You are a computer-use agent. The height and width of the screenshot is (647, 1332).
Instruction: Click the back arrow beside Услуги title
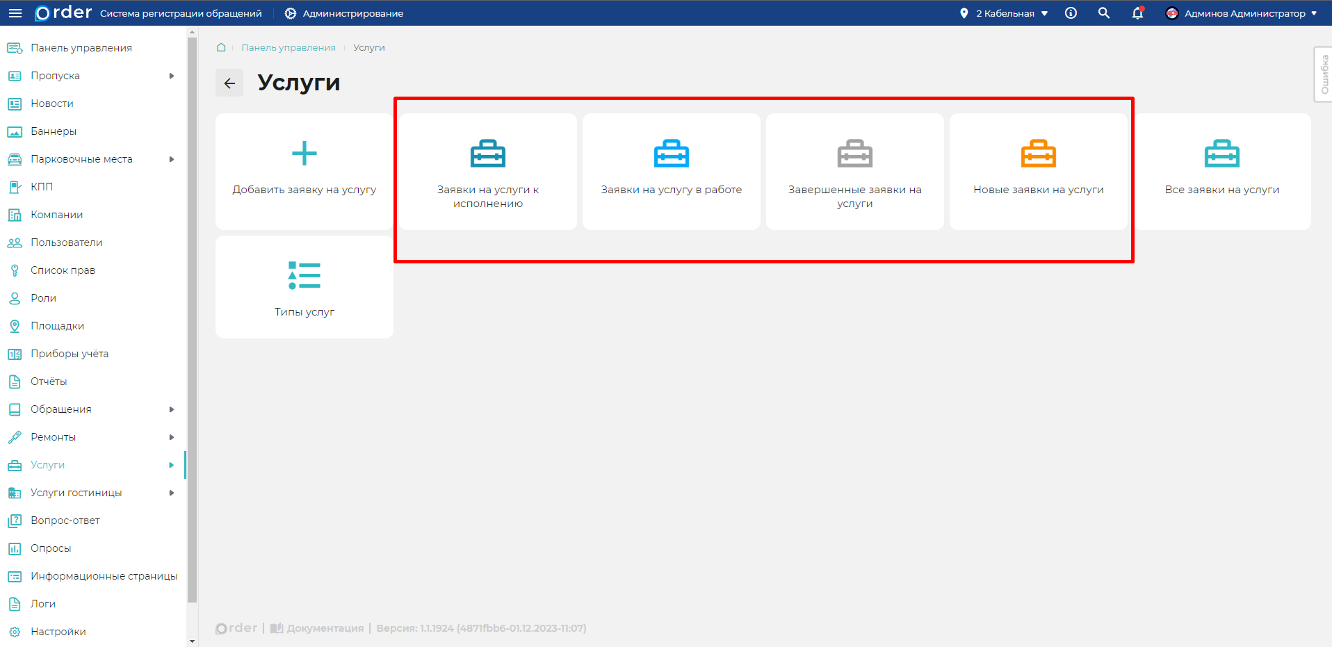pos(229,83)
